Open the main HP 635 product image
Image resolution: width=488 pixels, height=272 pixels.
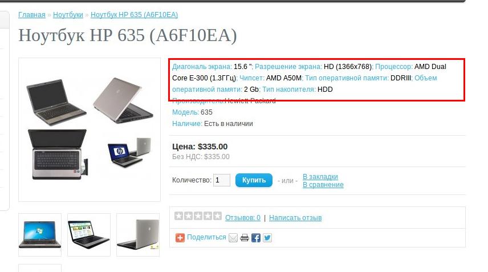coord(90,129)
